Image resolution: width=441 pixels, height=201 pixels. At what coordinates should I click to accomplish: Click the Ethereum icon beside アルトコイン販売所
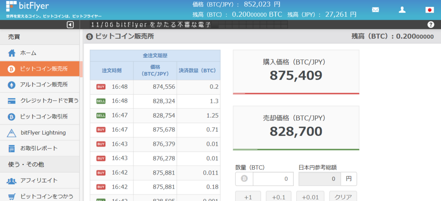(x=12, y=85)
